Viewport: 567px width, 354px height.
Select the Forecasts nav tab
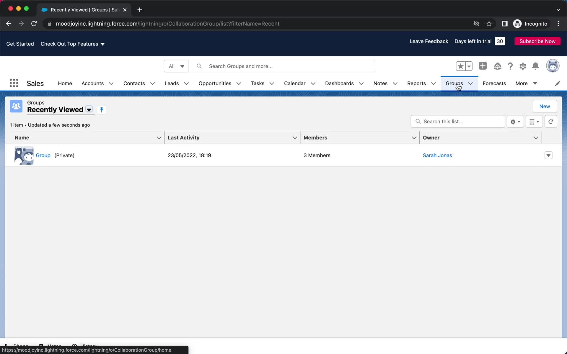tap(494, 83)
